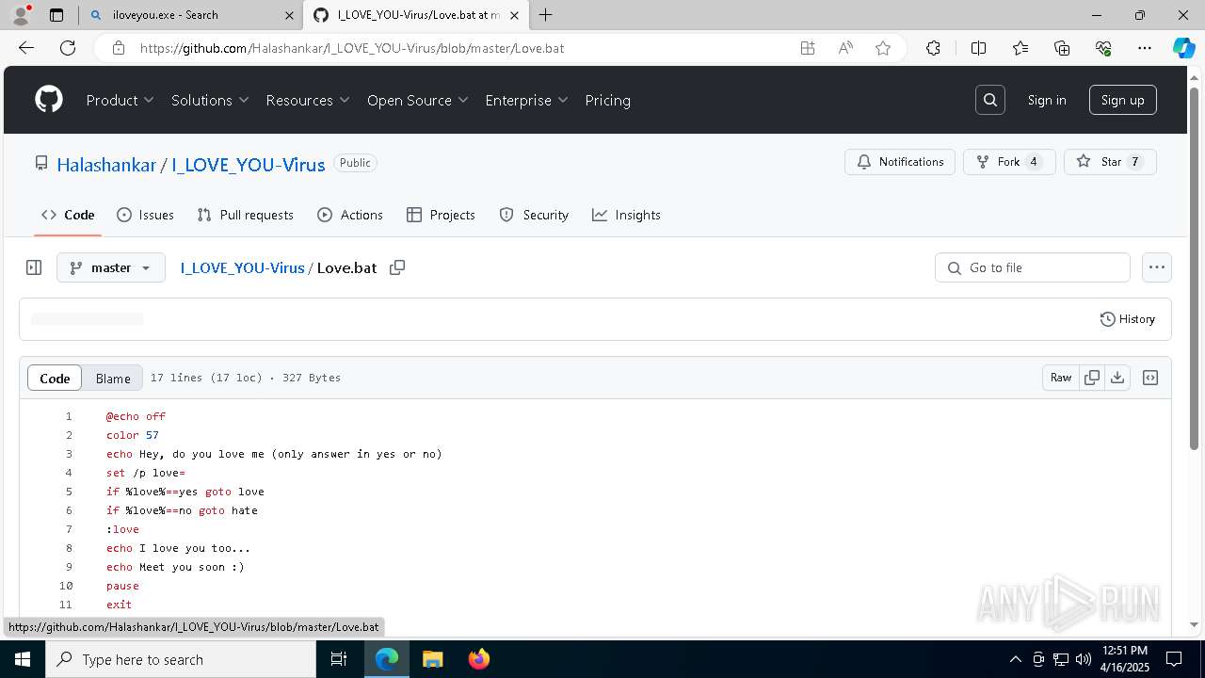Open the master branch selector
The height and width of the screenshot is (678, 1205).
(111, 267)
